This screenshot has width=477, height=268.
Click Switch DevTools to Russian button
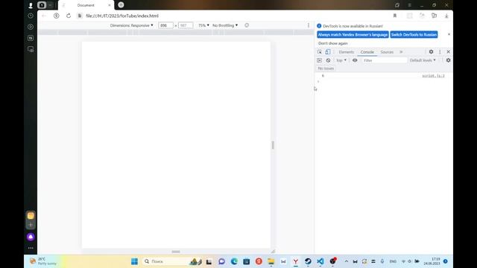tap(414, 35)
